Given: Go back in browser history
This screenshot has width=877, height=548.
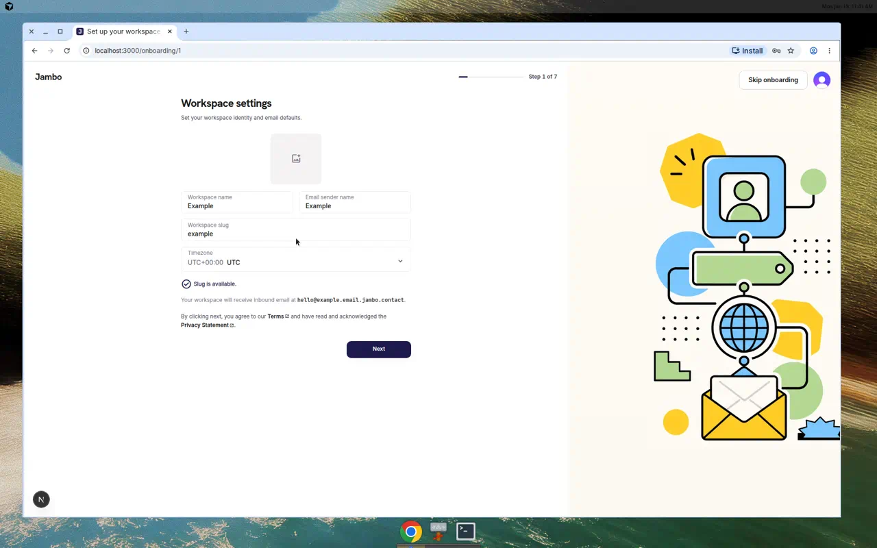Looking at the screenshot, I should coord(34,51).
